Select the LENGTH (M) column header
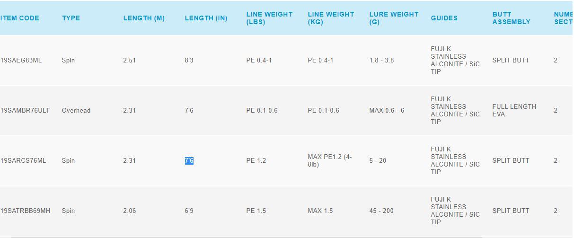This screenshot has height=238, width=574. [x=144, y=18]
